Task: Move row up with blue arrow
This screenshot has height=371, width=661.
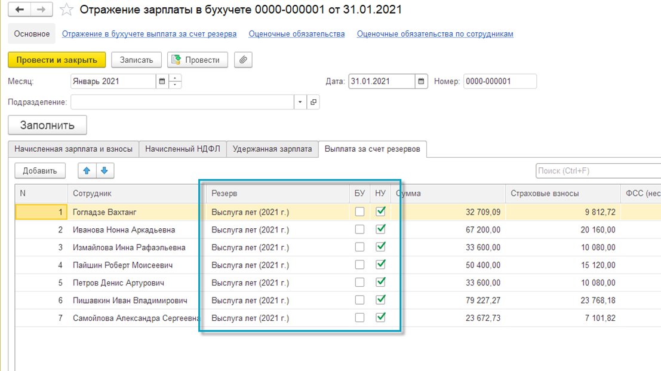Action: point(87,171)
